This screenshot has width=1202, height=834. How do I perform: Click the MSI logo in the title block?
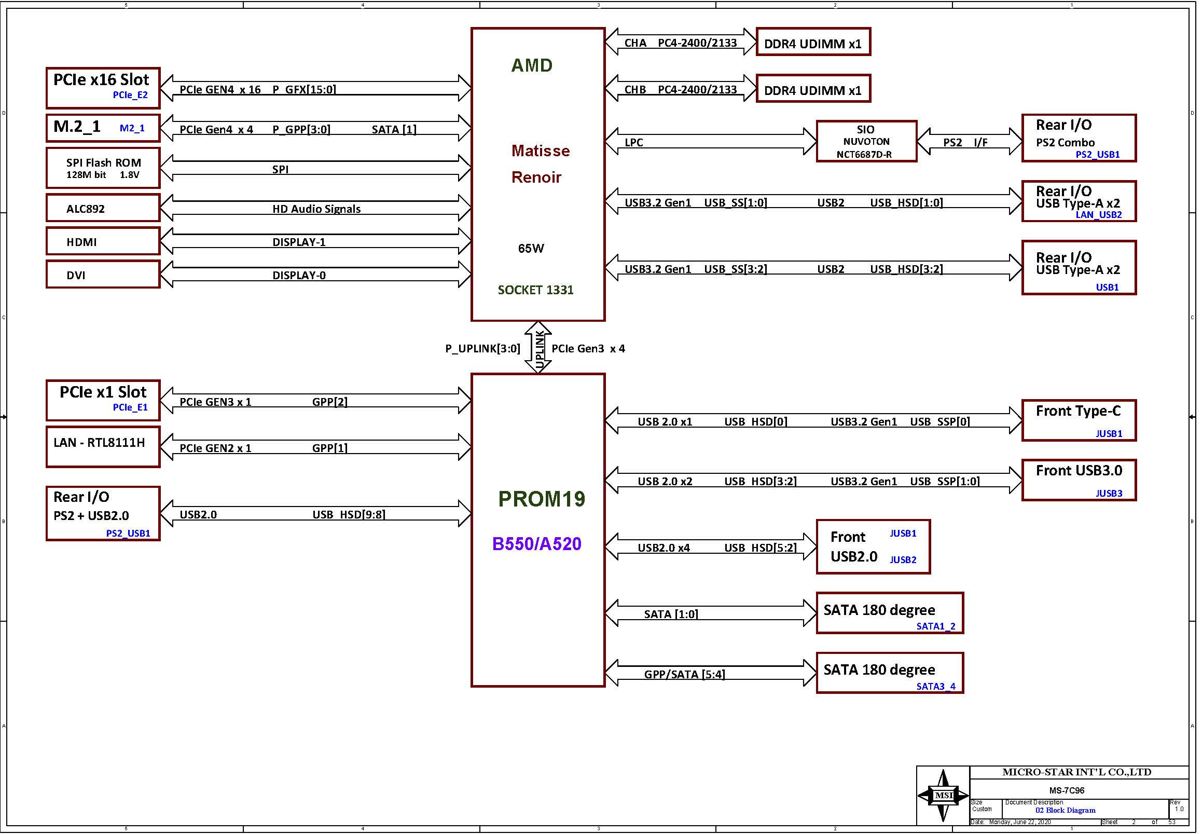point(943,795)
